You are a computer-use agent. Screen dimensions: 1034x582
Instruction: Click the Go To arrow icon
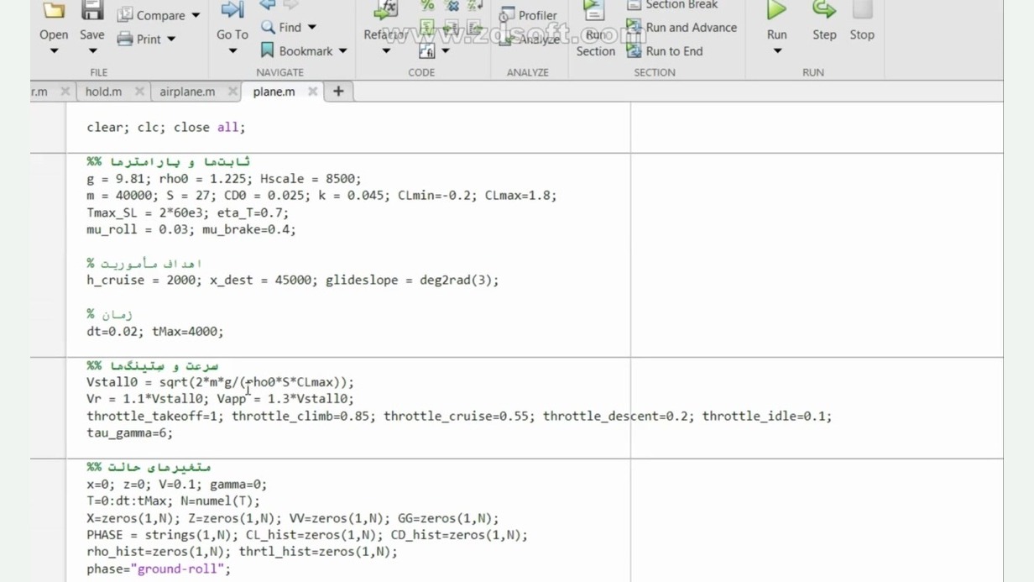232,10
